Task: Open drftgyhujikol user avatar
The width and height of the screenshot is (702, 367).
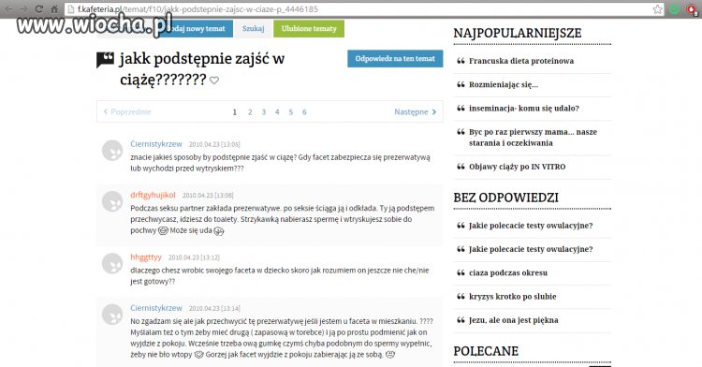Action: pos(112,201)
